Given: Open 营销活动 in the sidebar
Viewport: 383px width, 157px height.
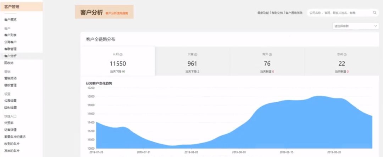Looking at the screenshot, I should [11, 78].
